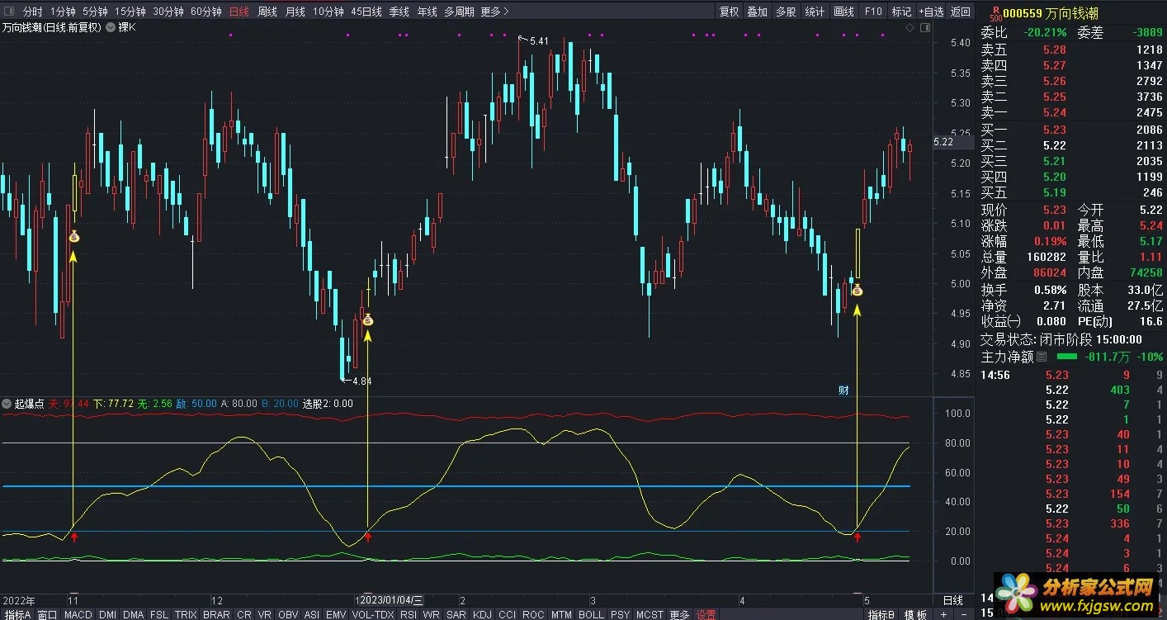Select the MACD indicator tab
Image resolution: width=1167 pixels, height=620 pixels.
[78, 614]
